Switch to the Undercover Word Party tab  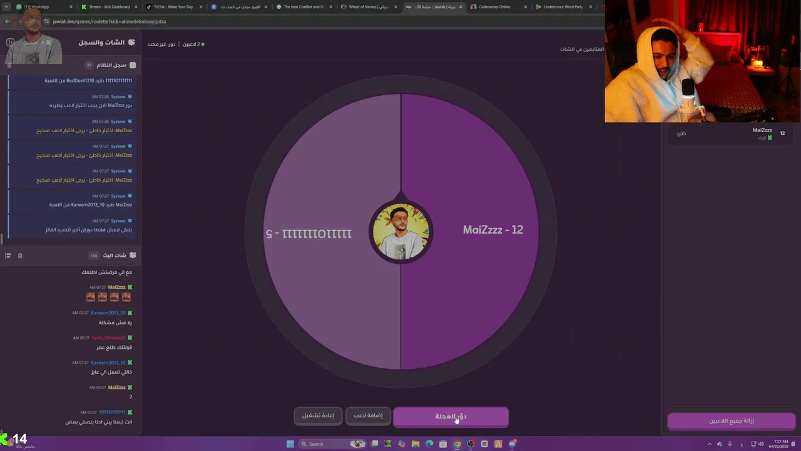tap(563, 7)
